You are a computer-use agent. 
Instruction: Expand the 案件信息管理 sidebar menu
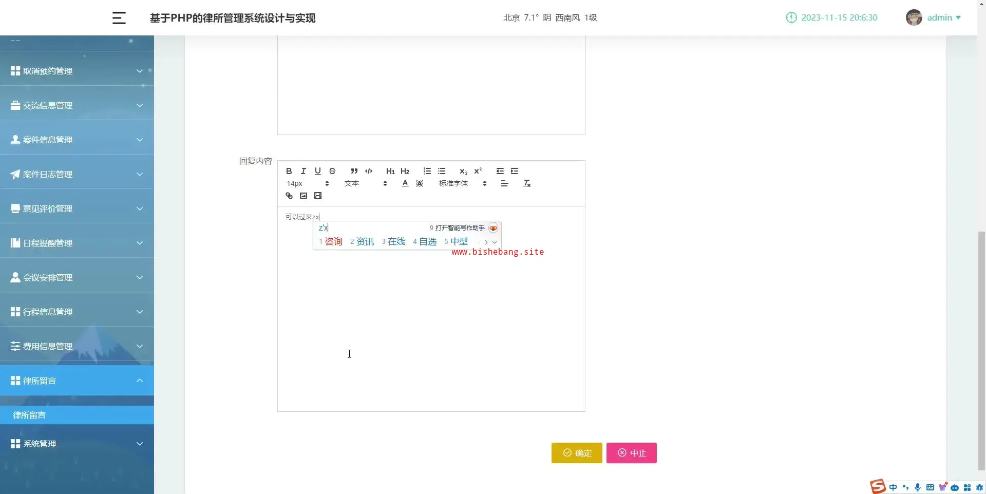click(x=77, y=140)
